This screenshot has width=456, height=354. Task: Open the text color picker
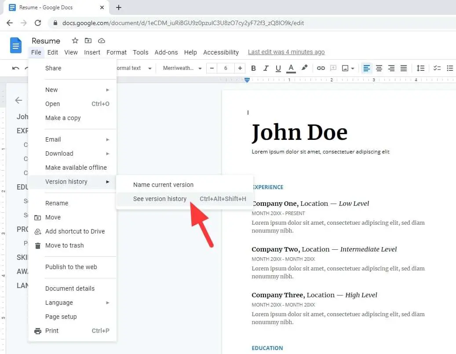(291, 68)
